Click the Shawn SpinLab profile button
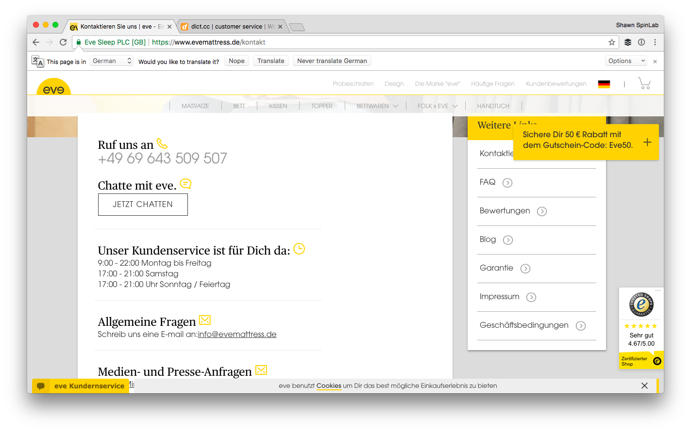 pyautogui.click(x=637, y=25)
